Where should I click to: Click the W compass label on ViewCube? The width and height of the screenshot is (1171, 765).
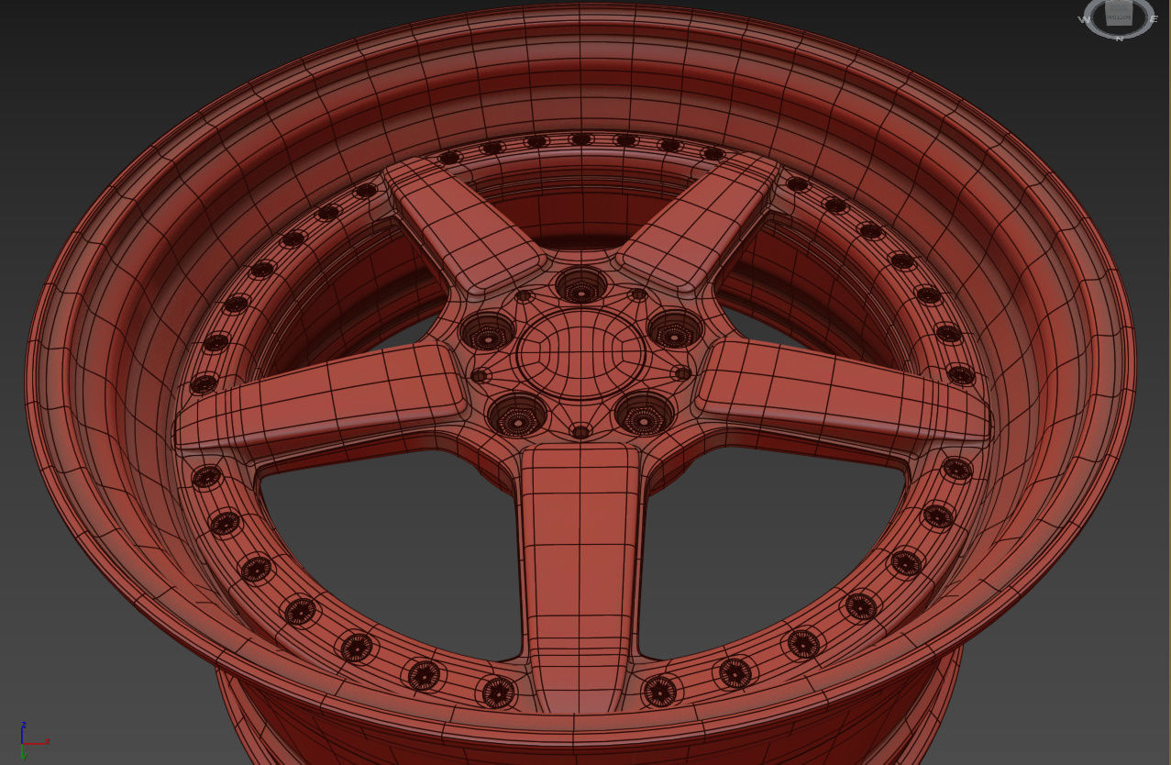click(1084, 19)
